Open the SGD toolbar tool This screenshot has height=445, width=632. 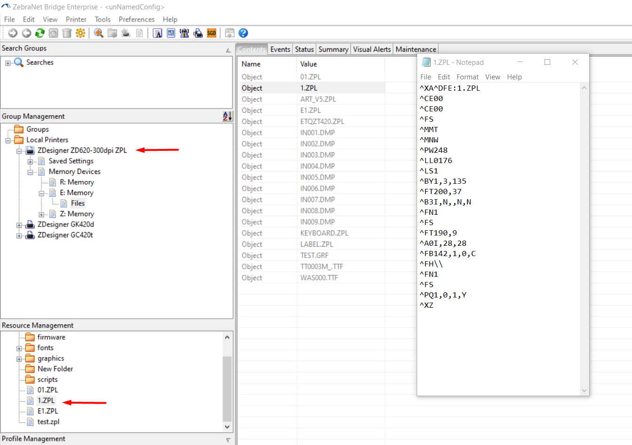(212, 33)
